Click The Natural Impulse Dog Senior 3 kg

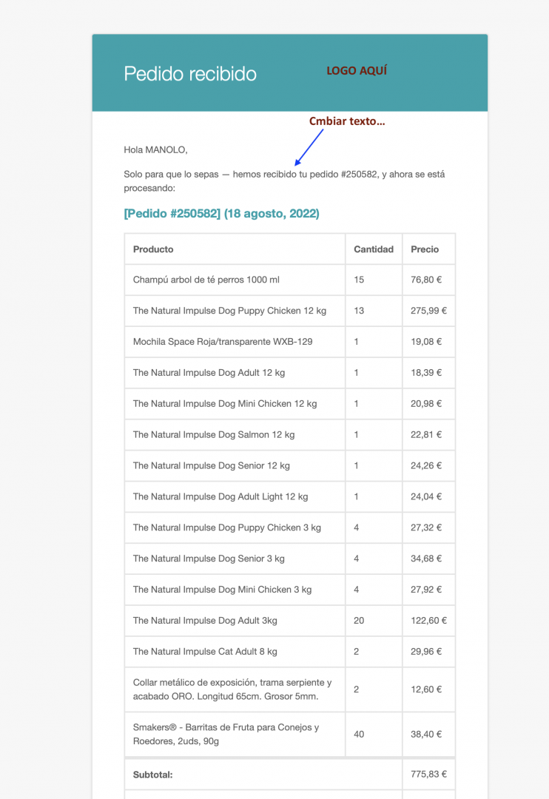tap(209, 559)
